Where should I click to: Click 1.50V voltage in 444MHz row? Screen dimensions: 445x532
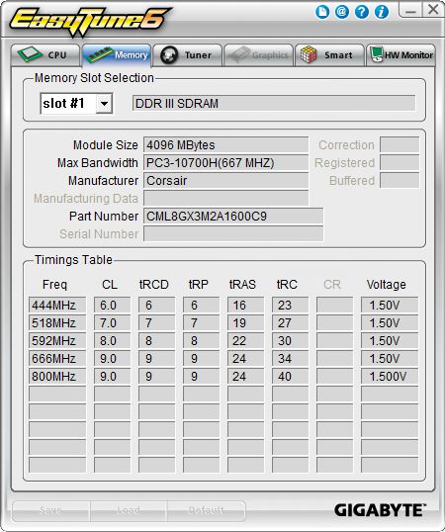(390, 305)
